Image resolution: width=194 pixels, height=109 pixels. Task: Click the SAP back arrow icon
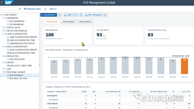(2, 2)
